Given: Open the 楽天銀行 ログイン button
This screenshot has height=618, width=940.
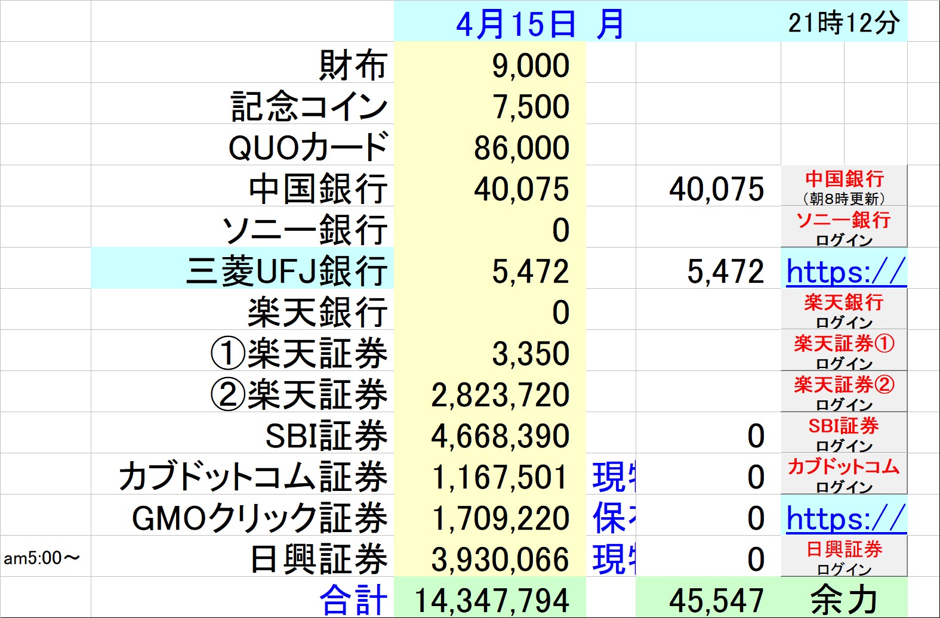Looking at the screenshot, I should pos(844,310).
